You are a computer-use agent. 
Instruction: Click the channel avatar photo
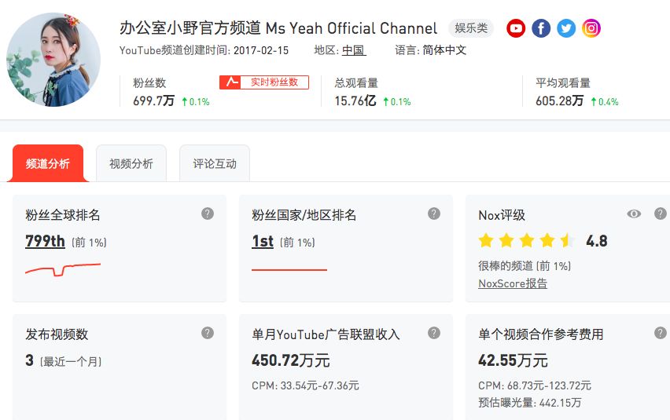click(53, 60)
